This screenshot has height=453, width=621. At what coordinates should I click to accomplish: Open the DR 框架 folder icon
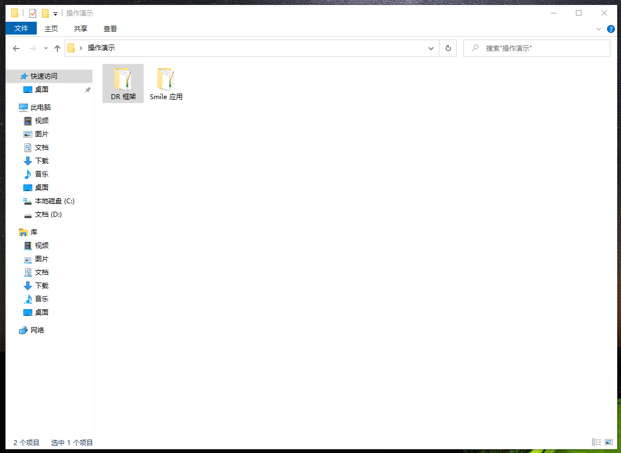[x=123, y=80]
